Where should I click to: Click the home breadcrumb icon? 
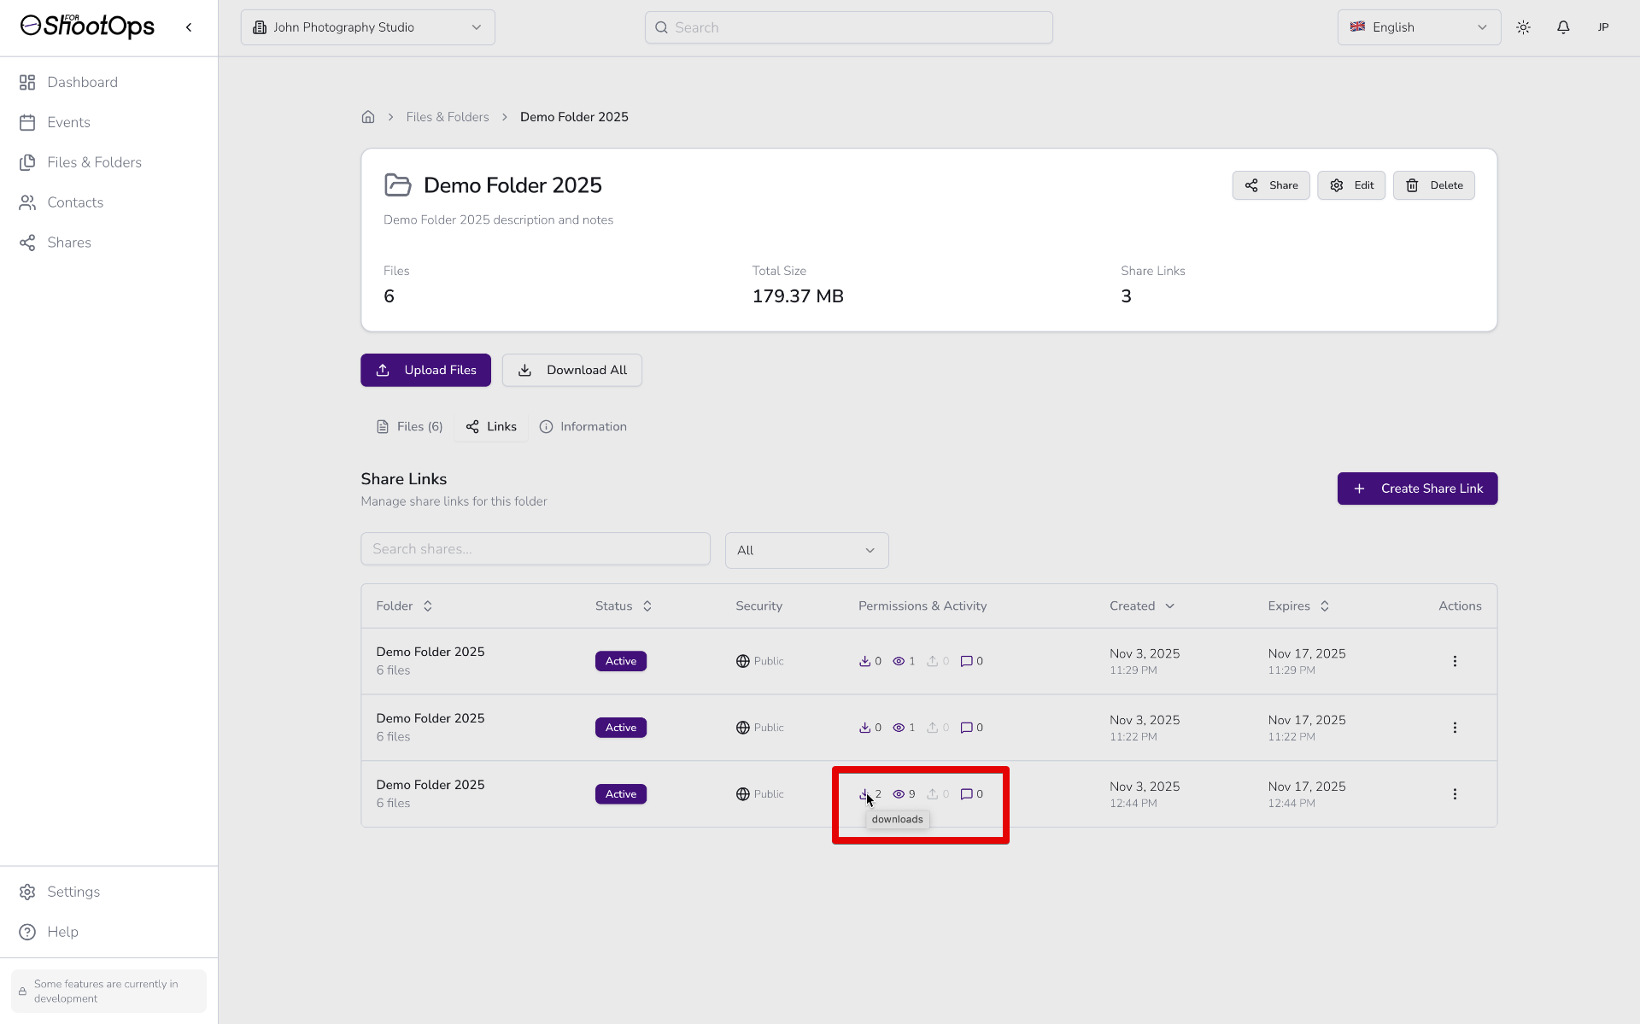click(368, 117)
